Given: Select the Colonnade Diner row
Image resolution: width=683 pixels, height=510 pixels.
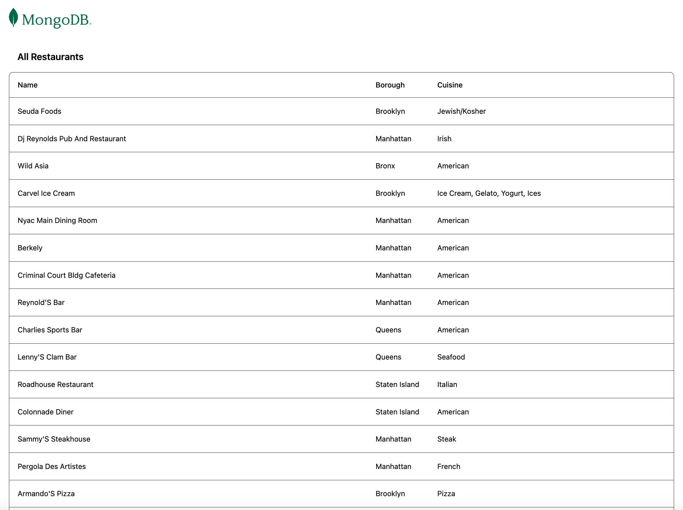Looking at the screenshot, I should click(45, 412).
